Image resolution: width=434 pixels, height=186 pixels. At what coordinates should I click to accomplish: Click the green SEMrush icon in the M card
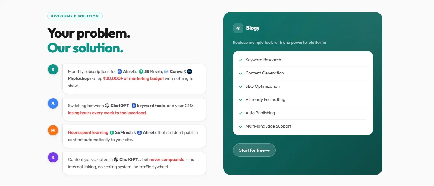[112, 132]
